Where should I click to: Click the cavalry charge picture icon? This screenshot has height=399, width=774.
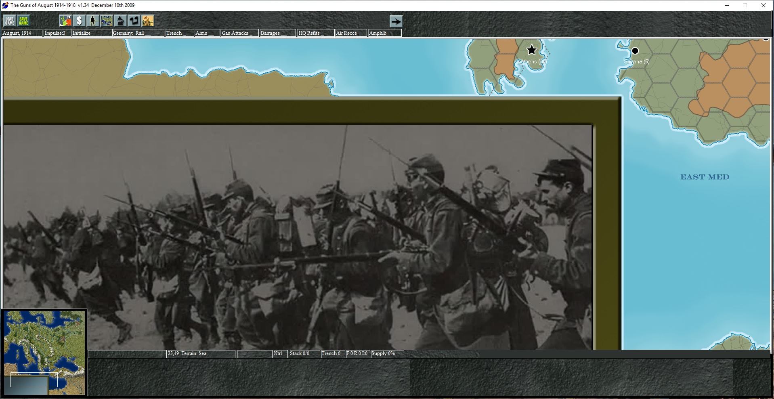click(148, 21)
